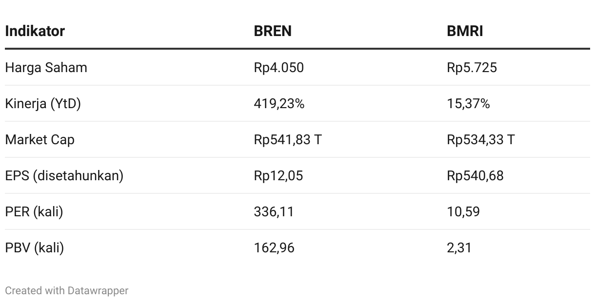The height and width of the screenshot is (302, 595).
Task: Click BMRI share price Rp5.725
Action: 472,67
